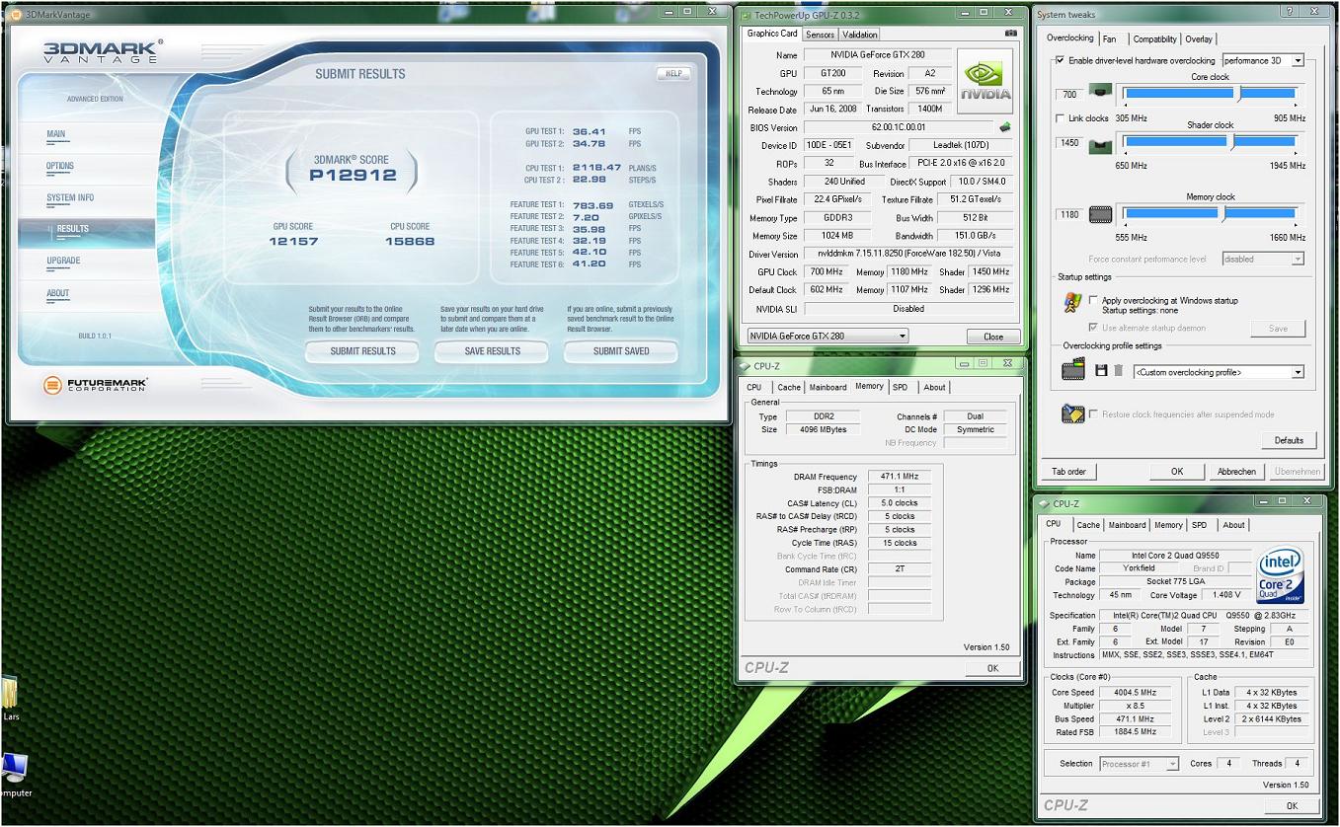The height and width of the screenshot is (827, 1340).
Task: Open the Cache tab in CPU-Z memory window
Action: point(789,387)
